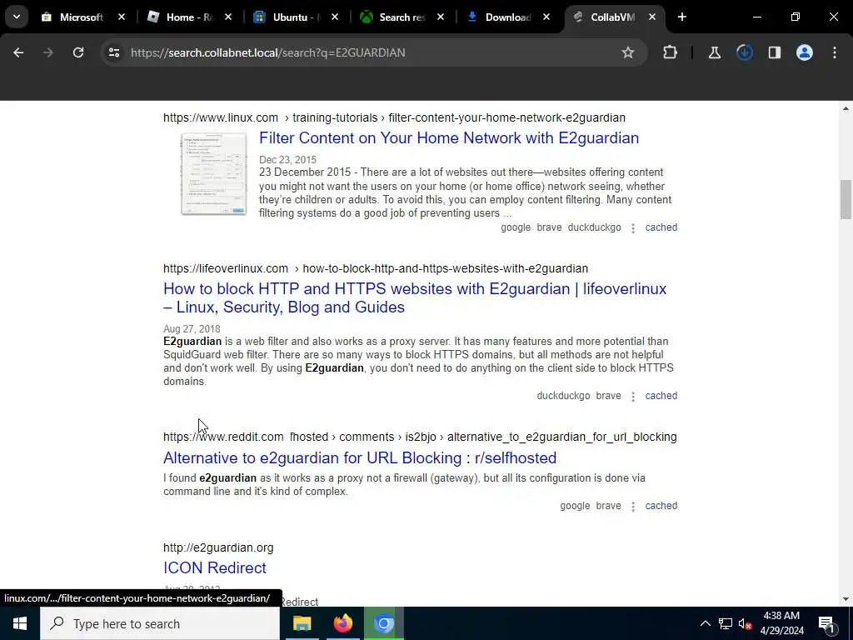The height and width of the screenshot is (640, 853).
Task: Close the CollabVM tab
Action: click(651, 17)
